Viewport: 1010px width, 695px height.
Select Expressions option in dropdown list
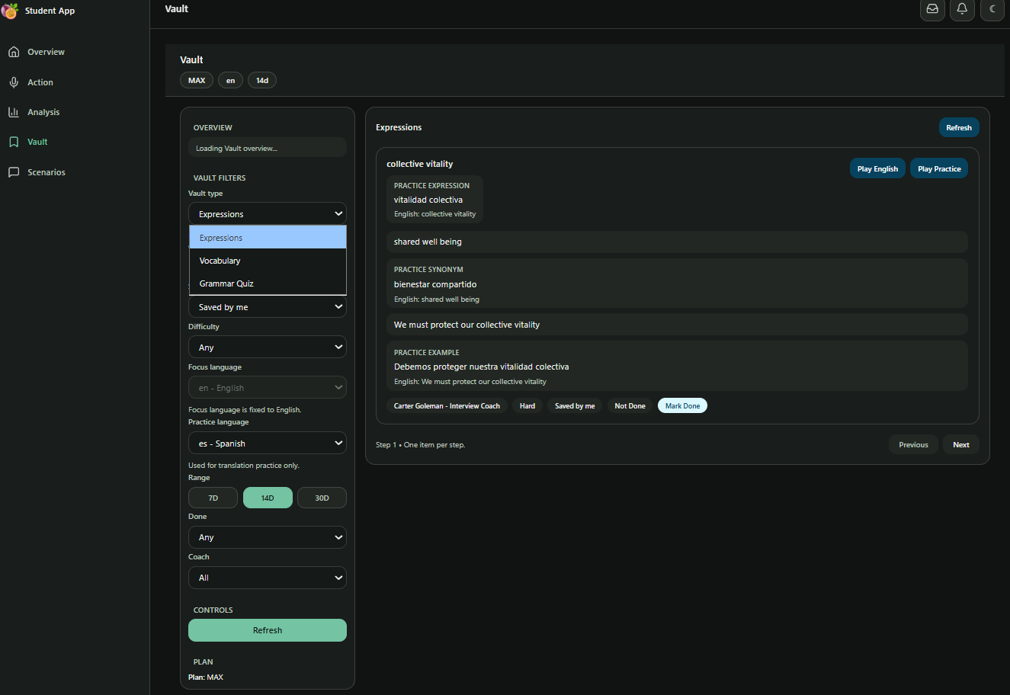[268, 238]
